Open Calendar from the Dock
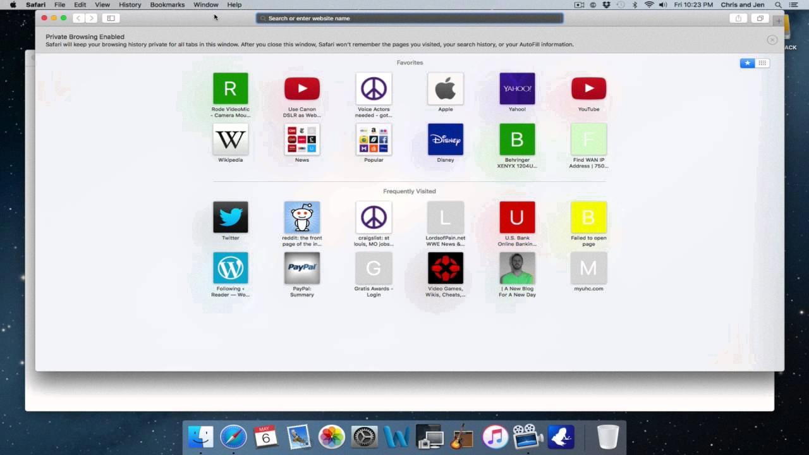The height and width of the screenshot is (455, 809). click(266, 437)
